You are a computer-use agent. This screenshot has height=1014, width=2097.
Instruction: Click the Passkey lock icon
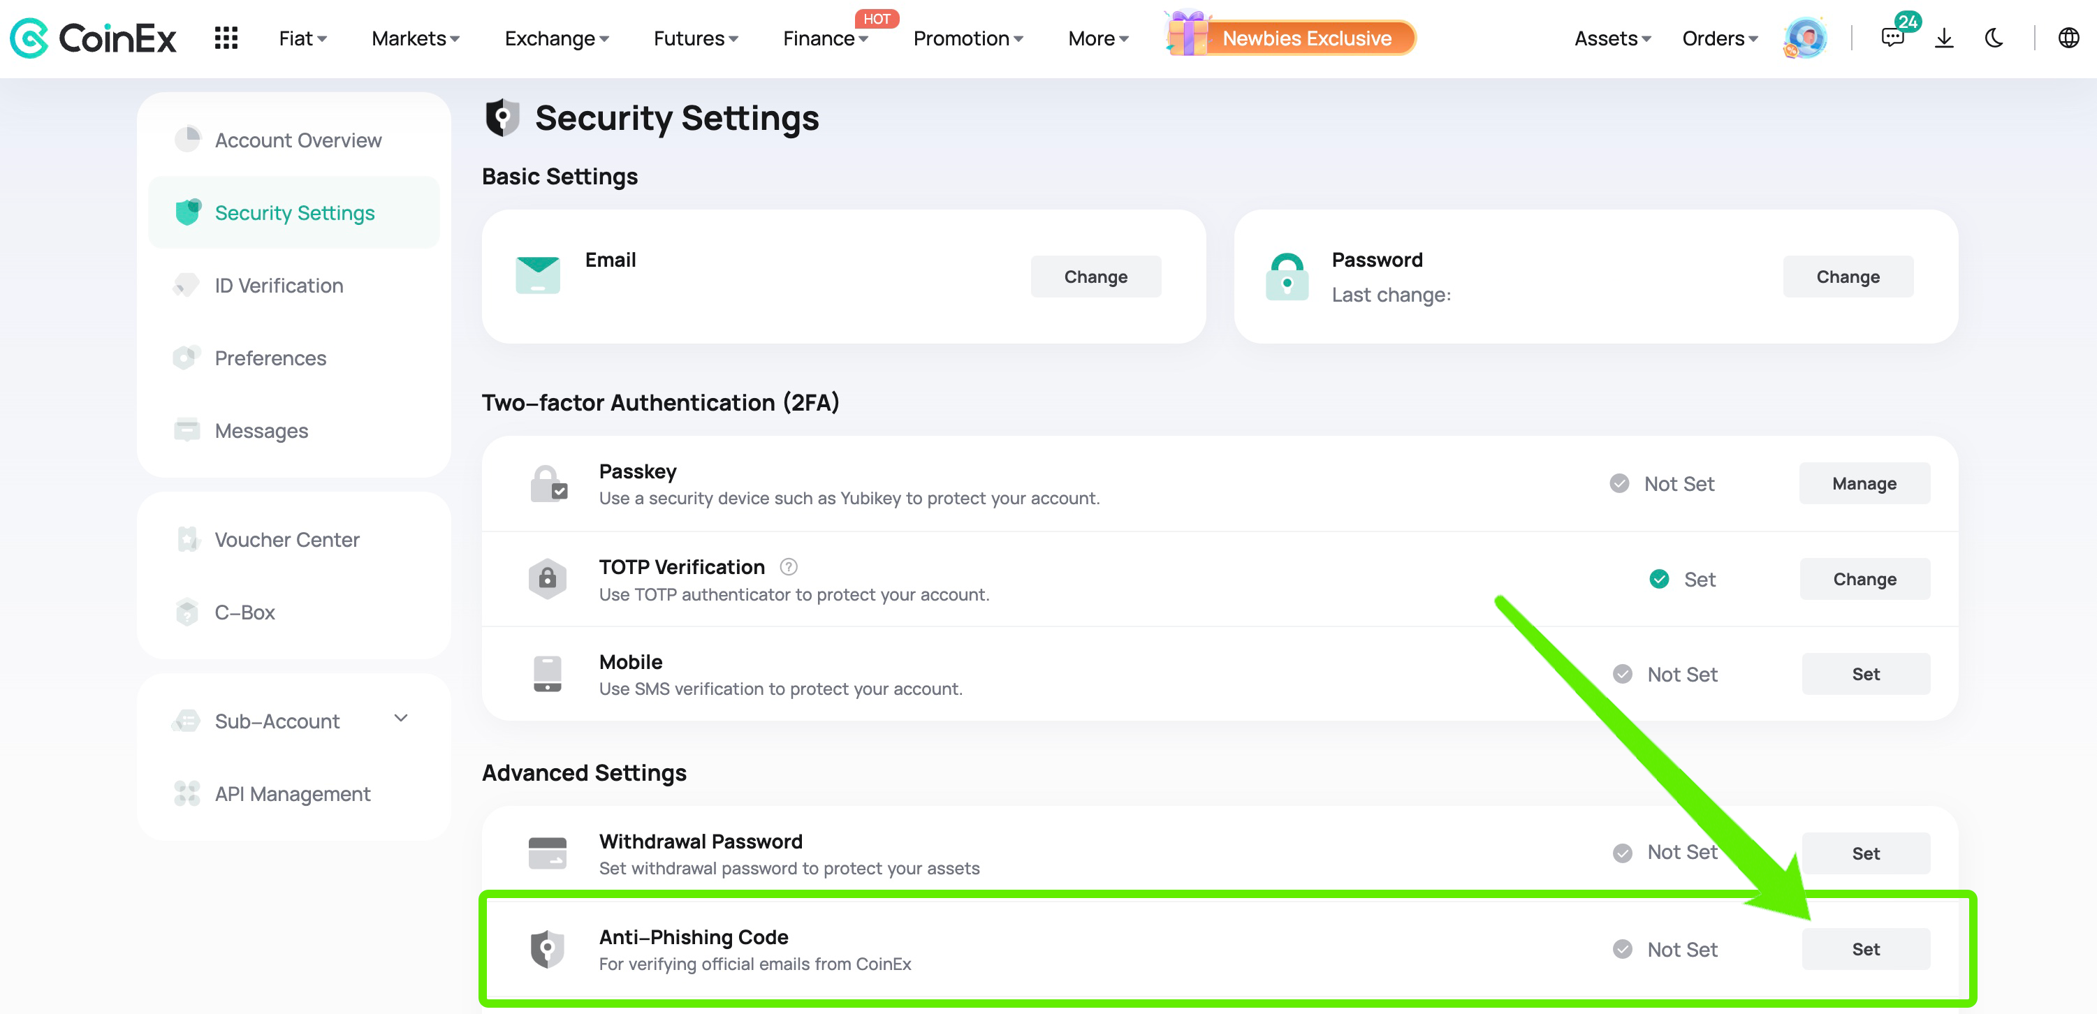[548, 483]
